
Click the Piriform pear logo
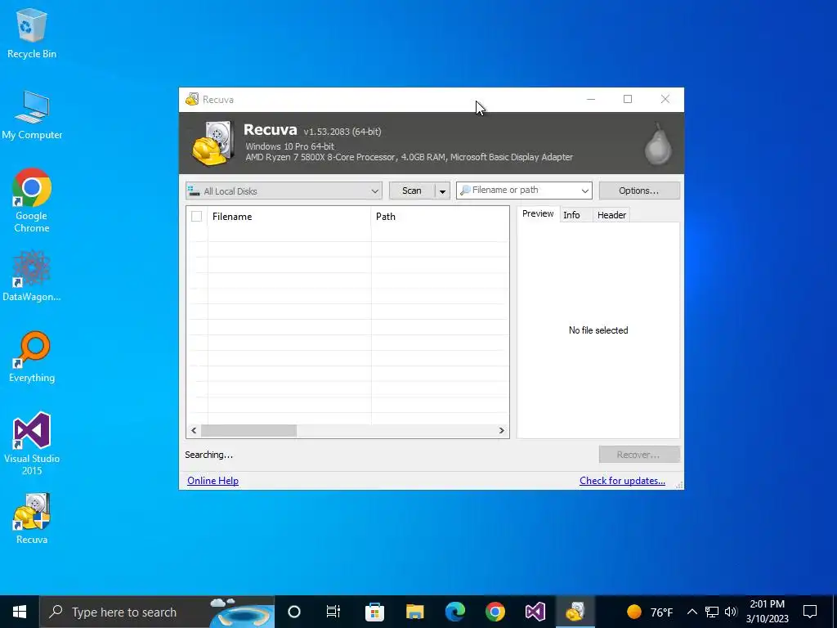pyautogui.click(x=658, y=144)
